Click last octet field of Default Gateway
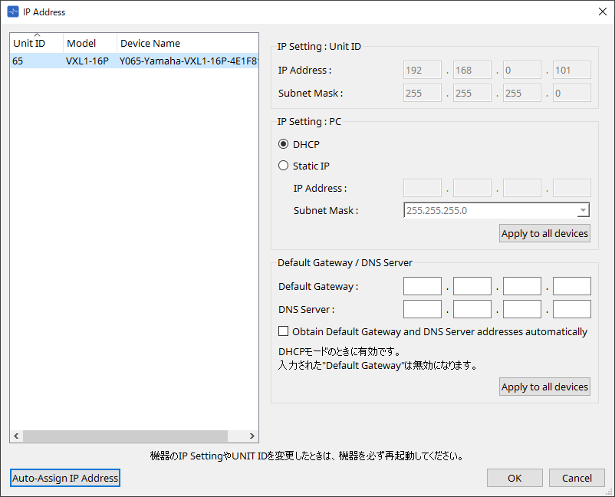 (x=571, y=287)
